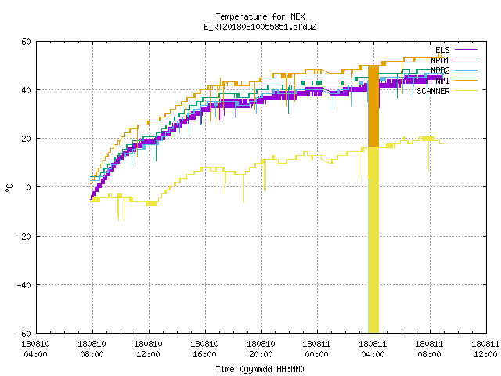501x376 pixels.
Task: Click the chart title 'Temperature for MEX'
Action: coord(260,16)
